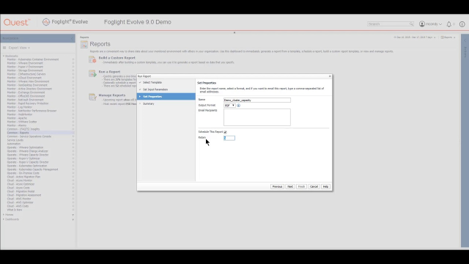469x264 pixels.
Task: Collapse the navigation panel with its arrow
Action: point(72,38)
